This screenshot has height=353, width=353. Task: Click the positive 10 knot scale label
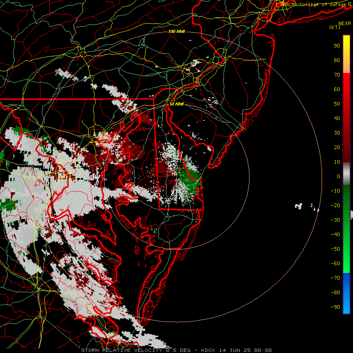(337, 162)
